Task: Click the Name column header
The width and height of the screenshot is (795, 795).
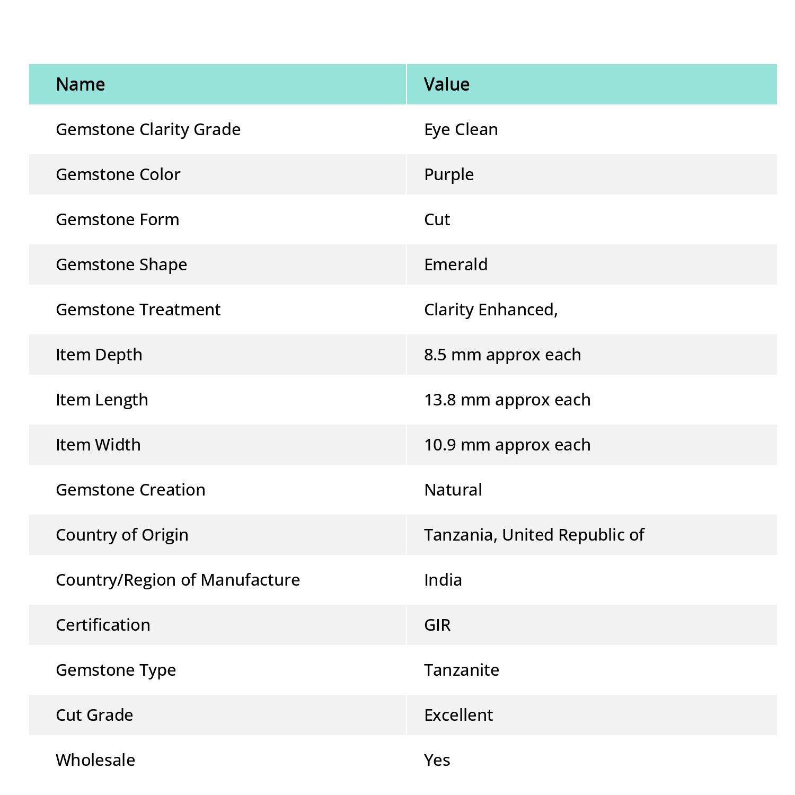Action: click(x=81, y=84)
